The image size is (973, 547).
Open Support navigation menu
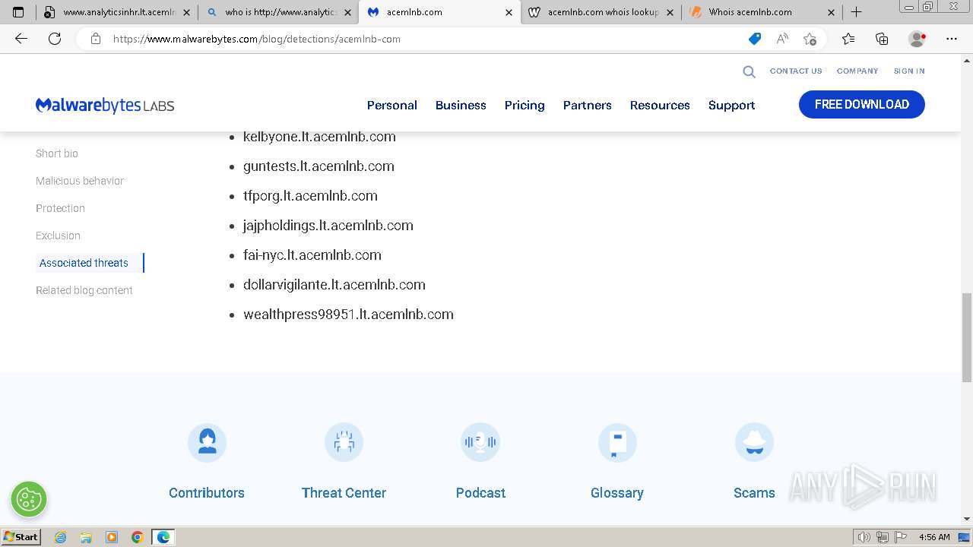pos(732,105)
